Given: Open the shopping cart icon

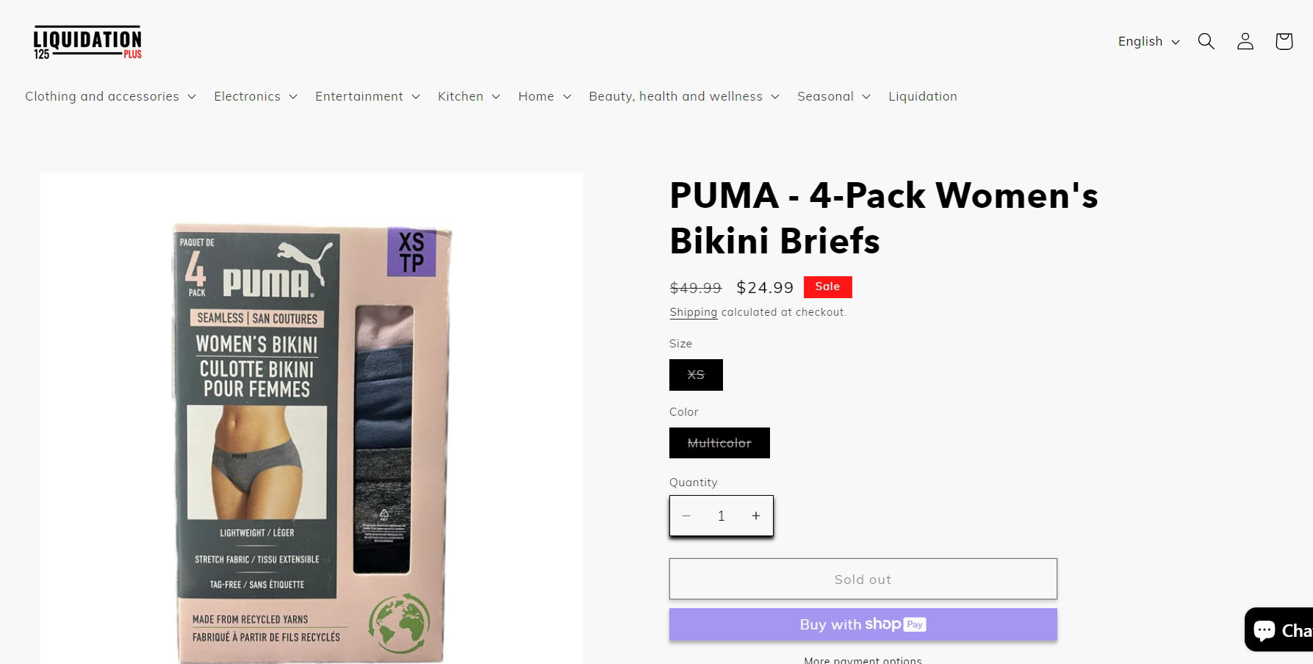Looking at the screenshot, I should (x=1284, y=41).
